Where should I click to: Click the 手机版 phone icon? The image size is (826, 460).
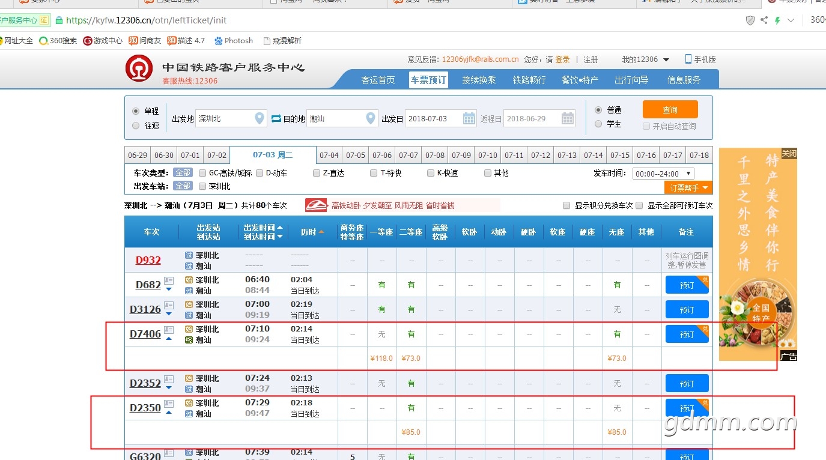(x=688, y=59)
